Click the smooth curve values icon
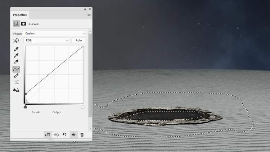Screen dimensions: 270x152 pos(16,82)
